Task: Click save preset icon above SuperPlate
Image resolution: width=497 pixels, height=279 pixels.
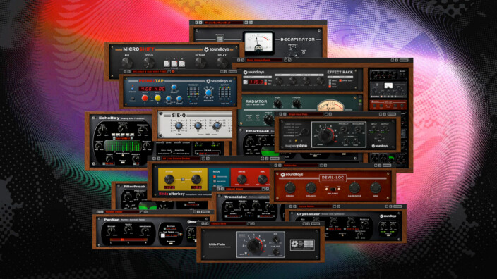Action: pos(326,114)
